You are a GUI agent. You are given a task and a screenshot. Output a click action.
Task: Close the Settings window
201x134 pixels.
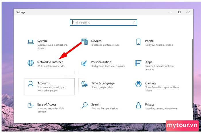pos(188,12)
